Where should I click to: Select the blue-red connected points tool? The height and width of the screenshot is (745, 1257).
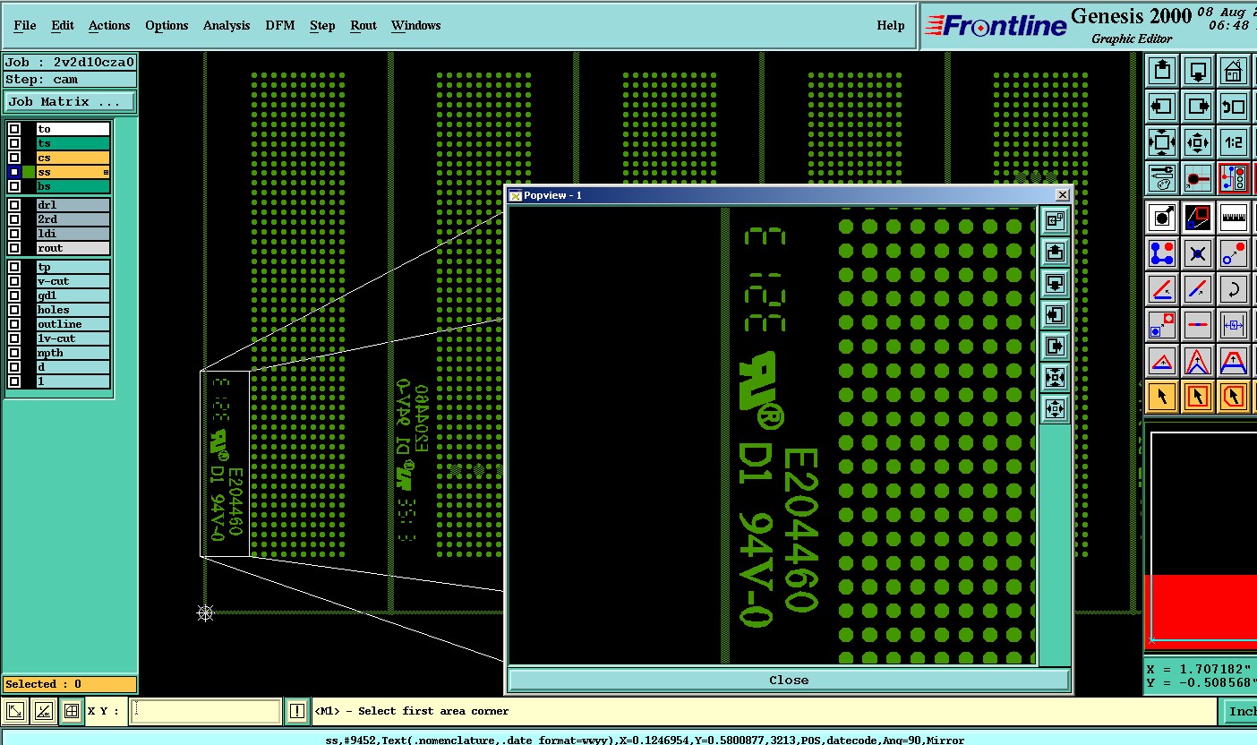[x=1162, y=253]
